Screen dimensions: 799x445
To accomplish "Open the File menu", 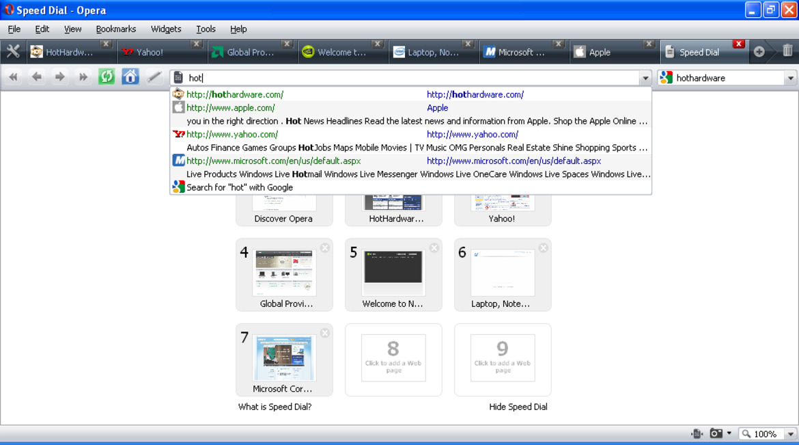I will [x=14, y=29].
